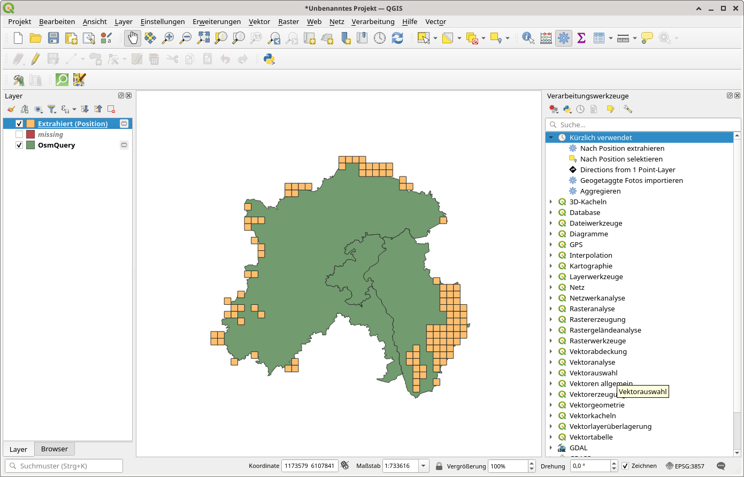Expand the Vektorgeometrie tool group
Viewport: 744px width, 477px height.
(551, 405)
